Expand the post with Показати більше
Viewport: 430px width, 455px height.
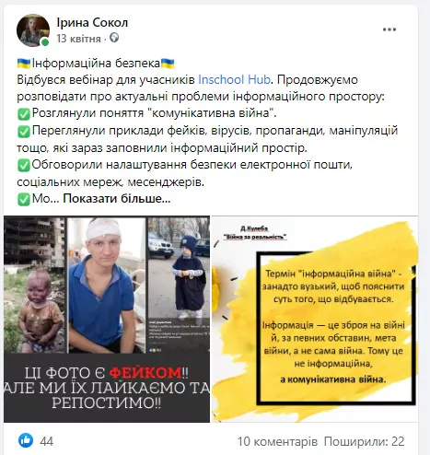click(x=117, y=199)
